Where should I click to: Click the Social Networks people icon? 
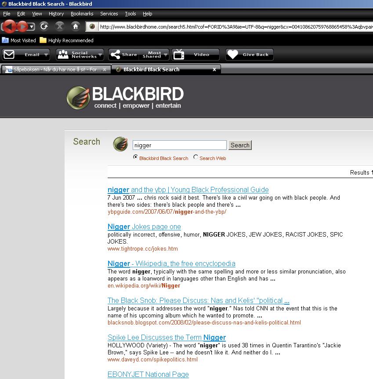[x=63, y=55]
